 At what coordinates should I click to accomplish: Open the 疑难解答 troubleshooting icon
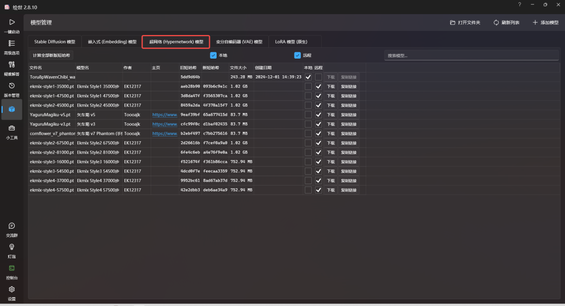click(x=12, y=65)
